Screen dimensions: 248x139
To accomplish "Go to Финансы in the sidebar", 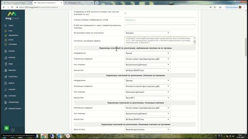I will tap(10, 70).
